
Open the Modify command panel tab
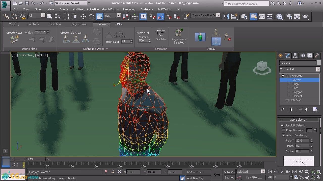tap(288, 56)
